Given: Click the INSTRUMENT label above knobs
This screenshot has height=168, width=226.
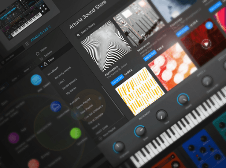Looking at the screenshot, I should [144, 115].
